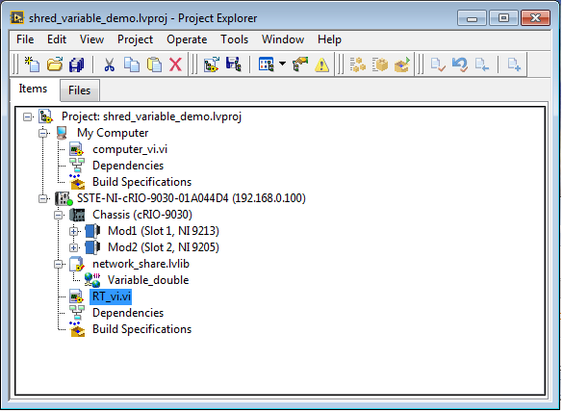Click the Undo Checkout arrow icon
The image size is (563, 412).
pyautogui.click(x=460, y=64)
